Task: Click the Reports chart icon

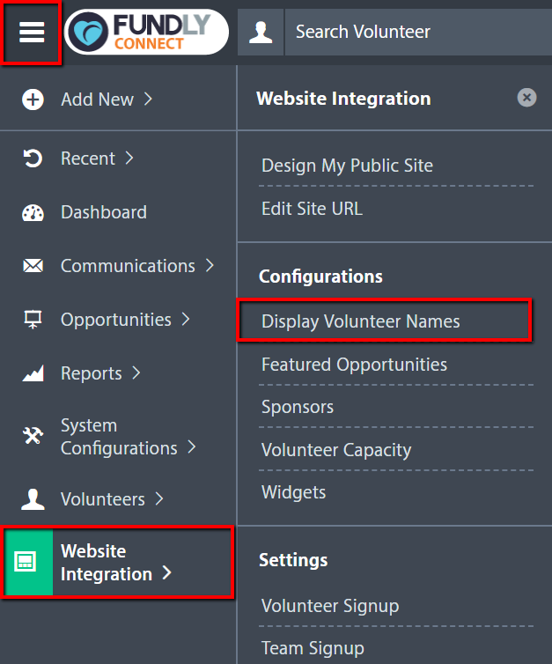Action: [33, 373]
